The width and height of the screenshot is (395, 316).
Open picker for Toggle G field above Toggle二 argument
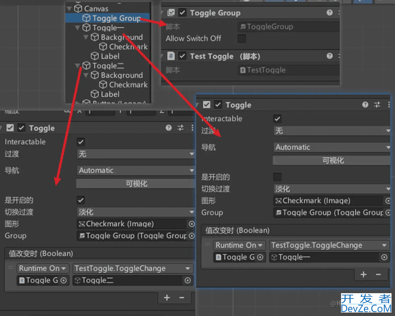pyautogui.click(x=64, y=280)
